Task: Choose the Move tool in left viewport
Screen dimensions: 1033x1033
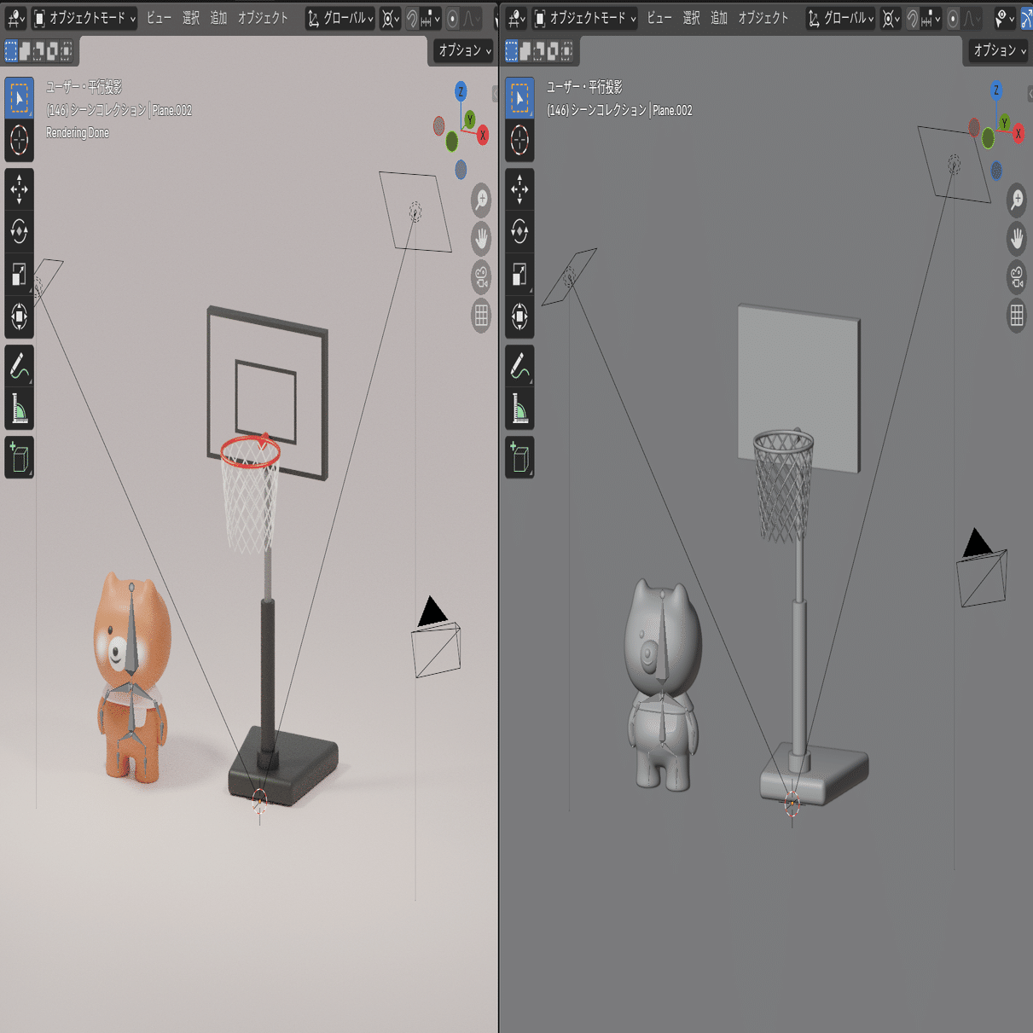Action: 19,189
